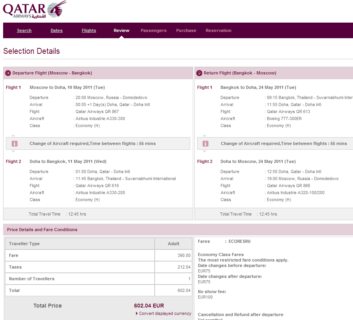The width and height of the screenshot is (353, 320).
Task: Select the 'EUR100' no show fee value
Action: (x=205, y=297)
